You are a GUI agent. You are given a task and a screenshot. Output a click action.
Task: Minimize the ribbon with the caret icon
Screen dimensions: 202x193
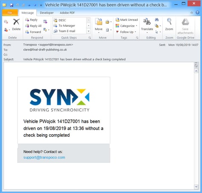(x=192, y=13)
